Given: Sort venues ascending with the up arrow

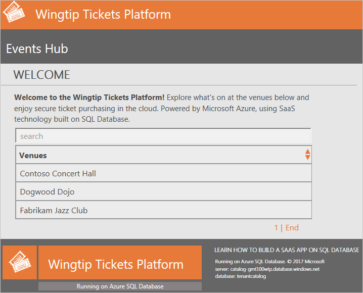Looking at the screenshot, I should (x=307, y=152).
